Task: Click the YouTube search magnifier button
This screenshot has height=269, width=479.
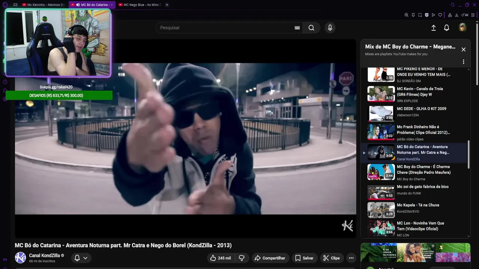Action: pyautogui.click(x=311, y=28)
